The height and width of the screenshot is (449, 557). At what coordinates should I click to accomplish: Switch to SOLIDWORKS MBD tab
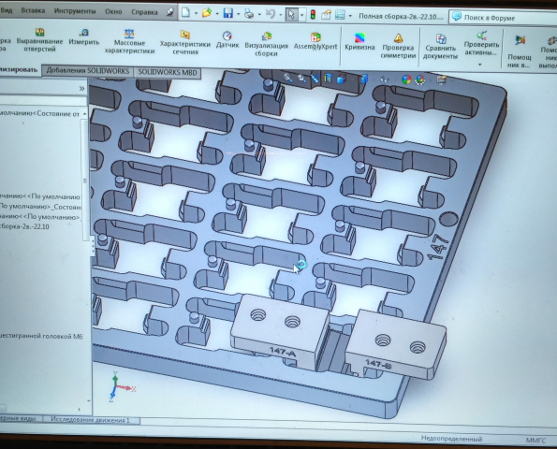coord(168,72)
